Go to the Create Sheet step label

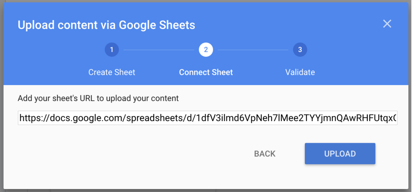coord(112,72)
